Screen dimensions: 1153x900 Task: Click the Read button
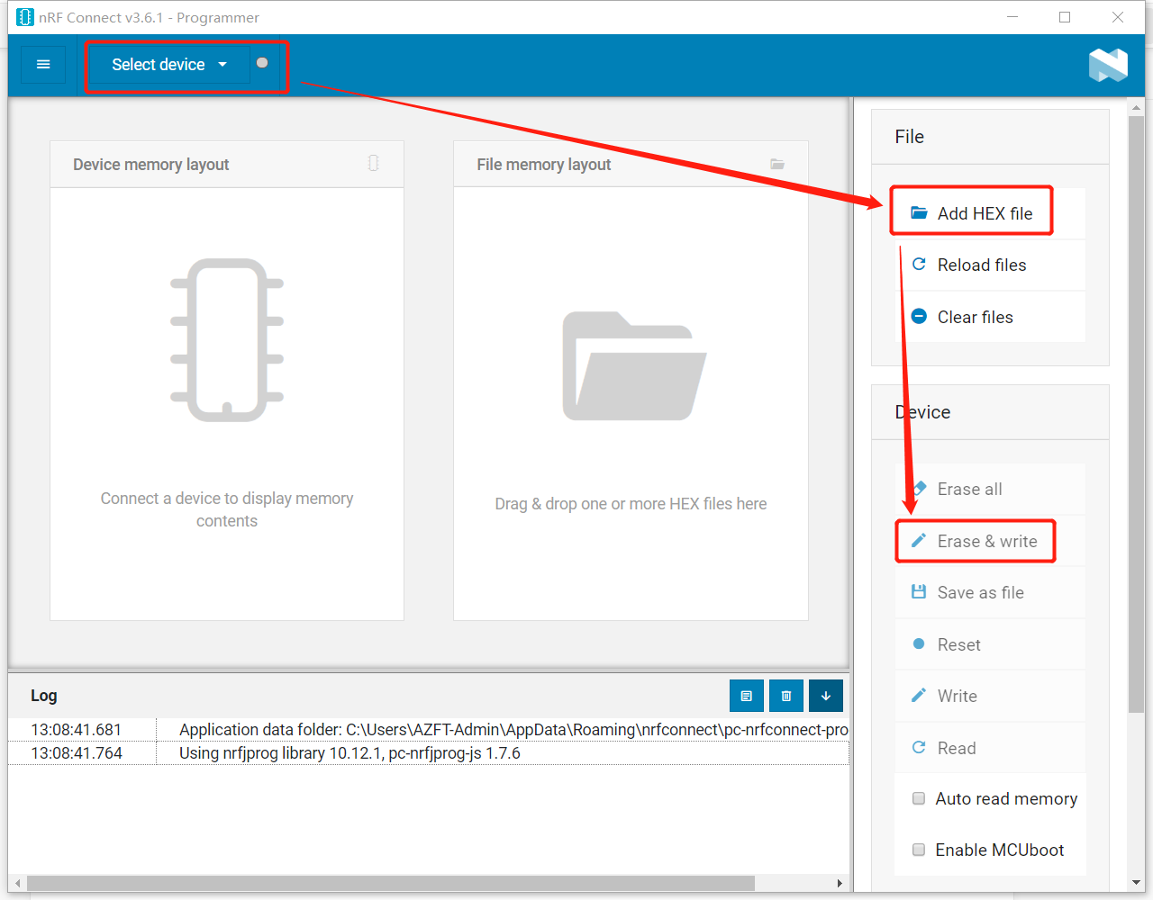990,748
